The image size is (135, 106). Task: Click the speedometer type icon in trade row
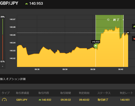click(4, 100)
